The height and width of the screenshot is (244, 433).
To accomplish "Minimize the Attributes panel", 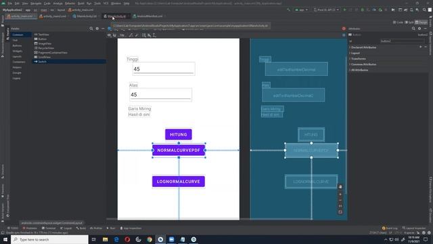I will 426,28.
